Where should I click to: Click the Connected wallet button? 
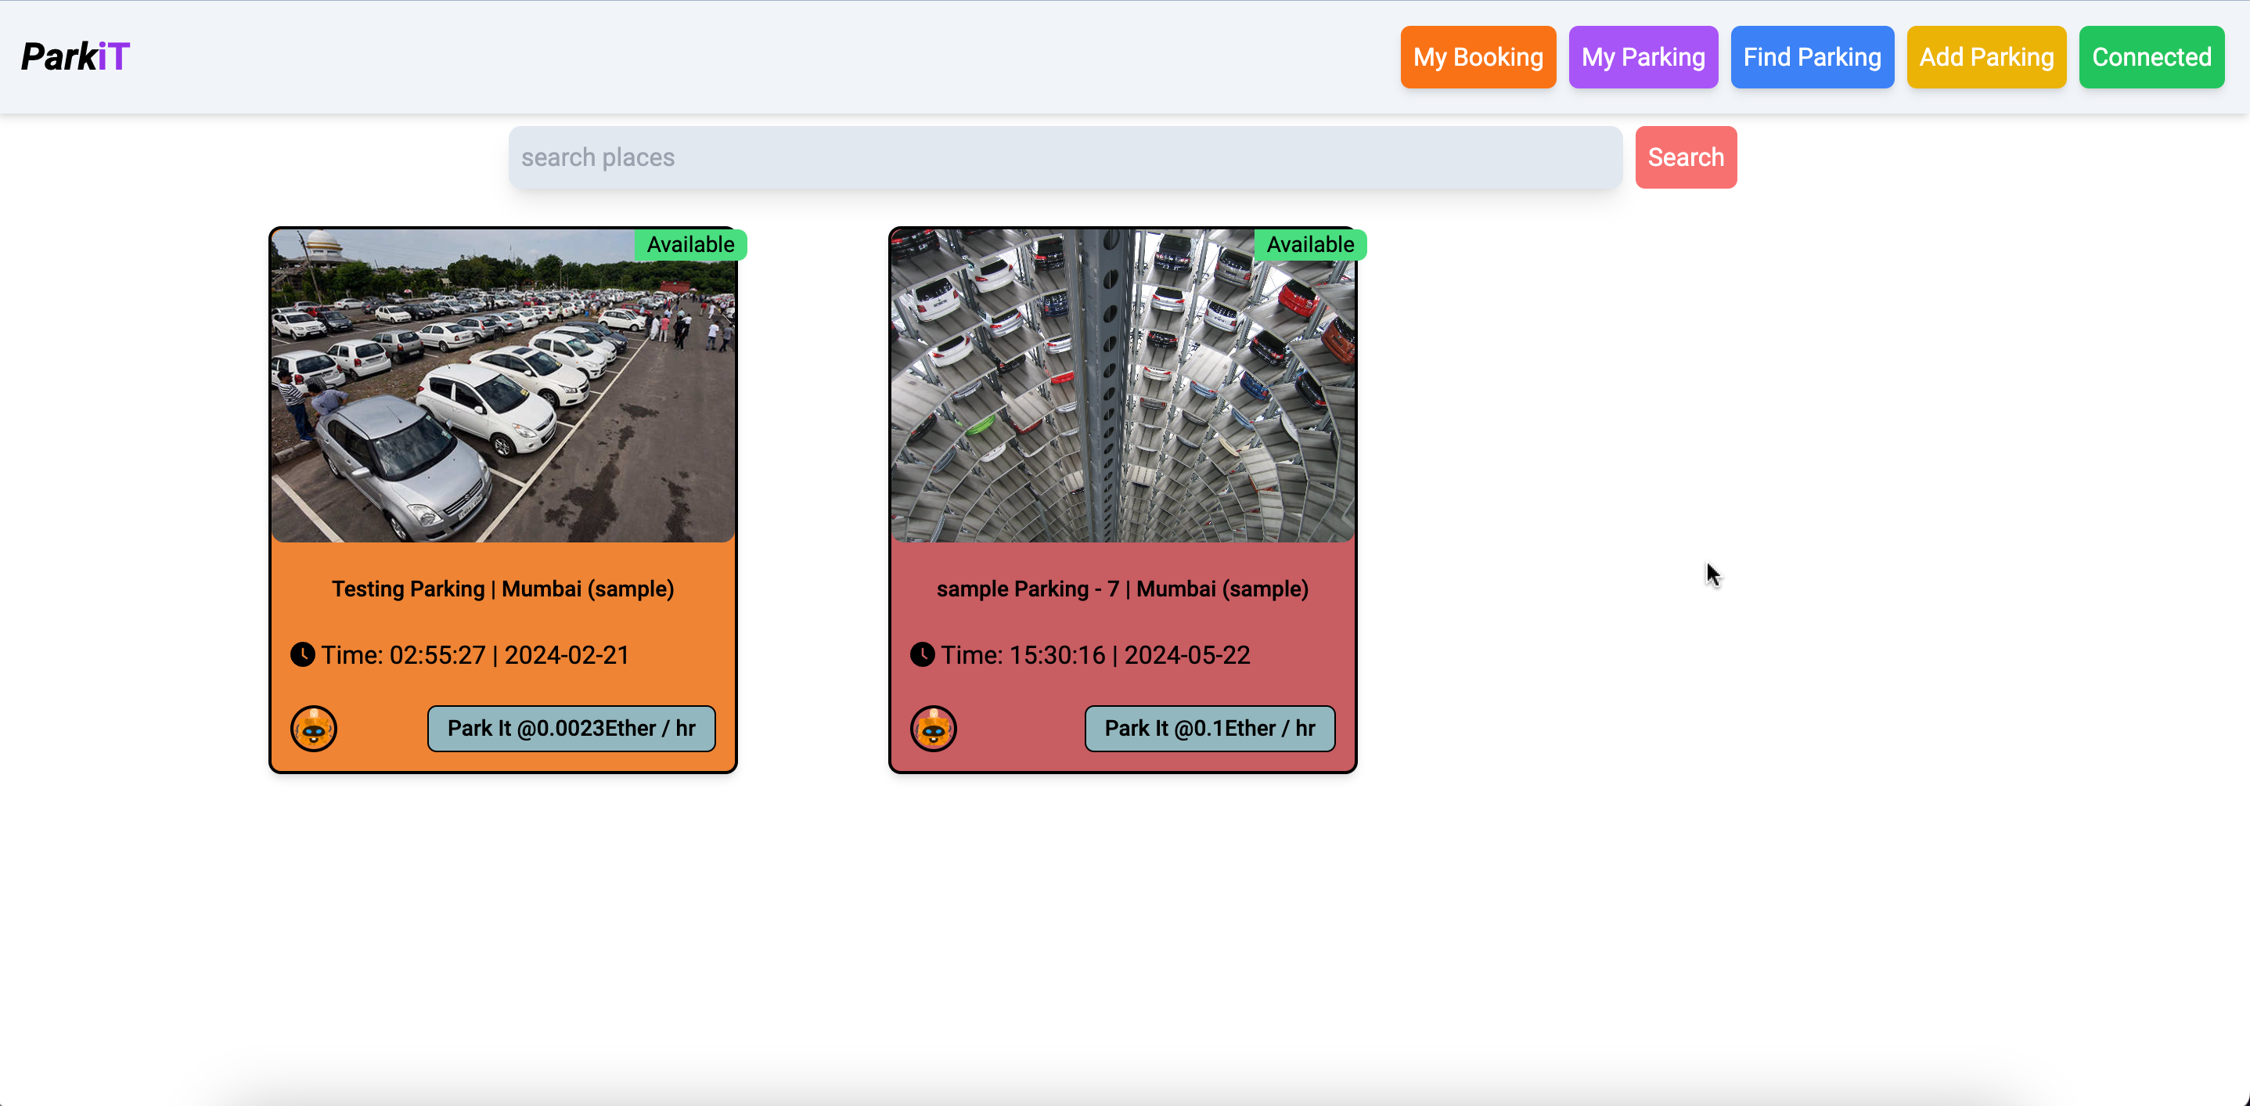pos(2151,57)
